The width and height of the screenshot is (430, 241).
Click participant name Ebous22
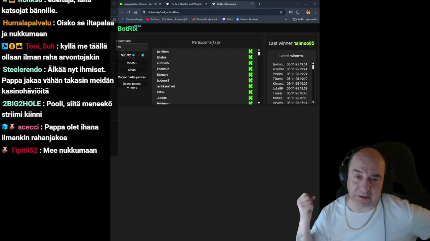click(x=163, y=69)
